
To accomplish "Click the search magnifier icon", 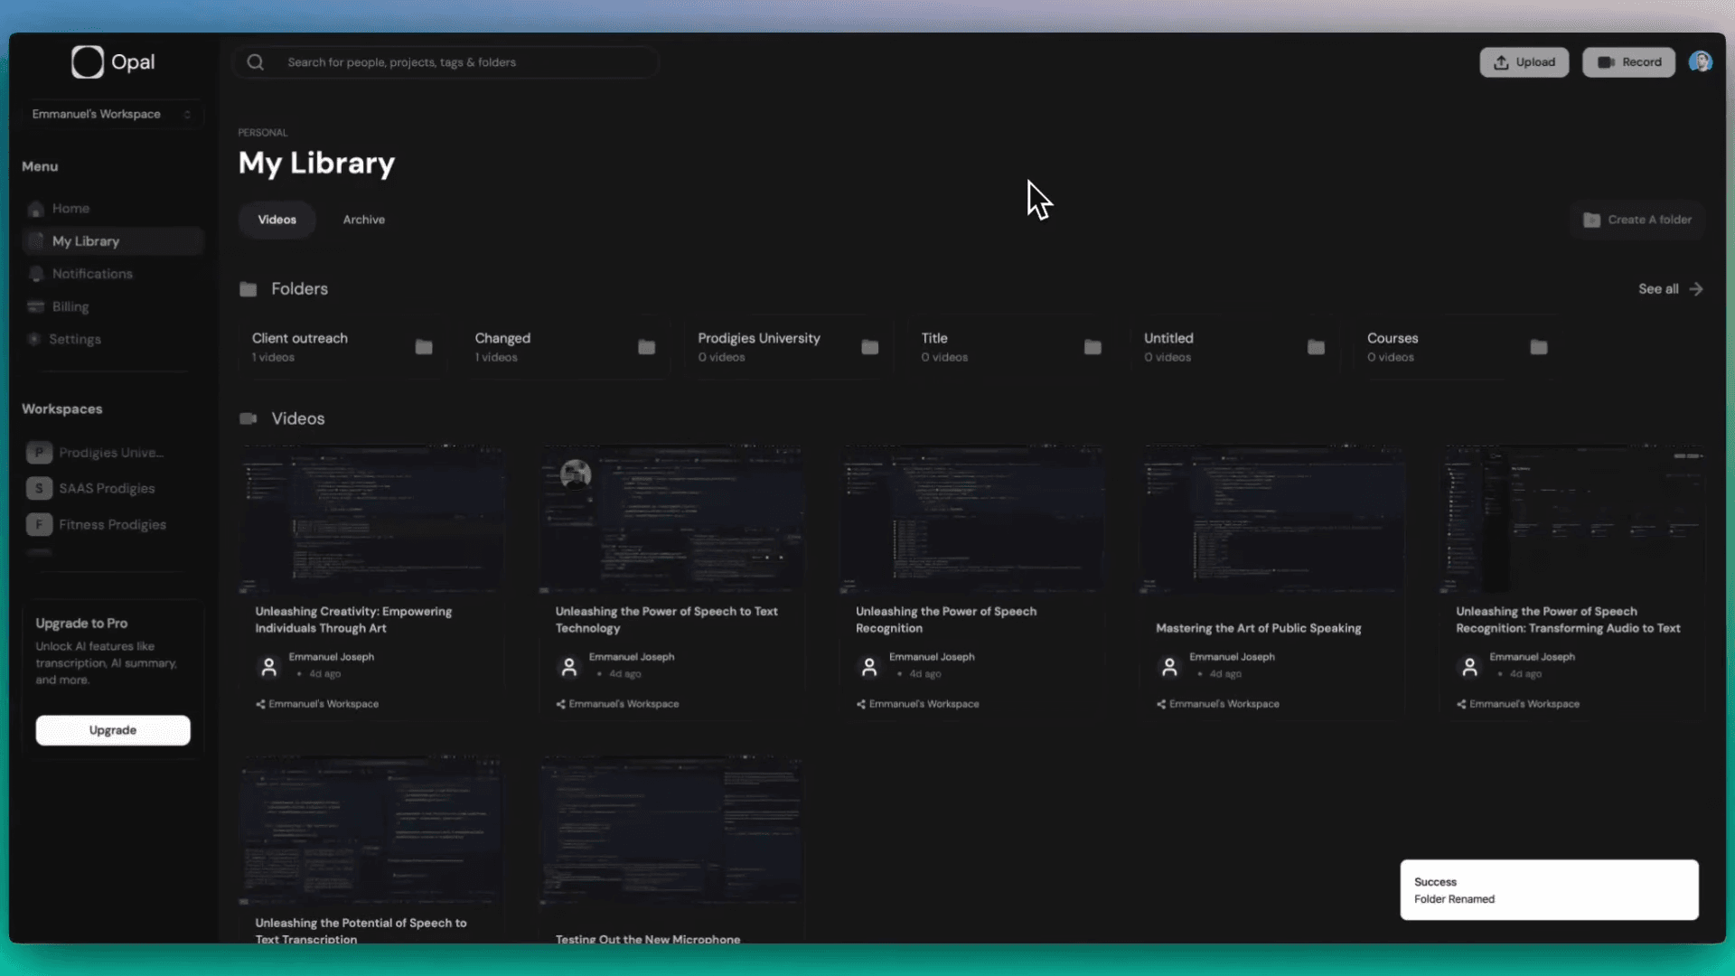I will 256,62.
